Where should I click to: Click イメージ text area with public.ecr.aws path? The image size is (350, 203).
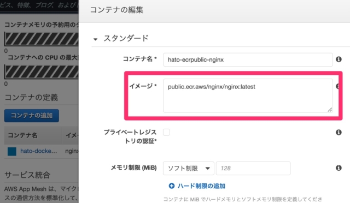pyautogui.click(x=248, y=95)
